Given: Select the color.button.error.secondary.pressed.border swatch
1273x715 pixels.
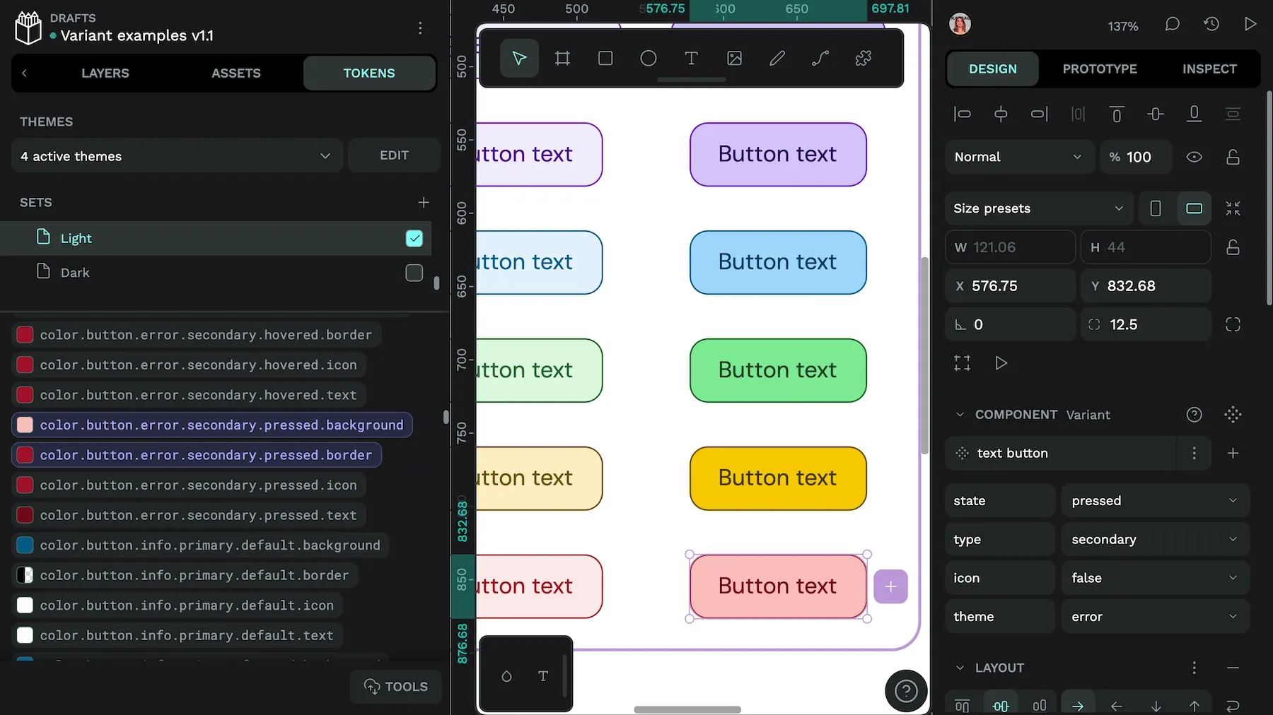Looking at the screenshot, I should 24,455.
